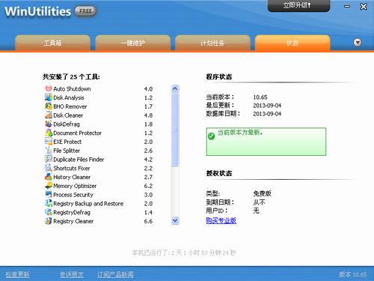Screen dimensions: 374x281
Task: Click the Memory Optimizer icon
Action: (49, 186)
